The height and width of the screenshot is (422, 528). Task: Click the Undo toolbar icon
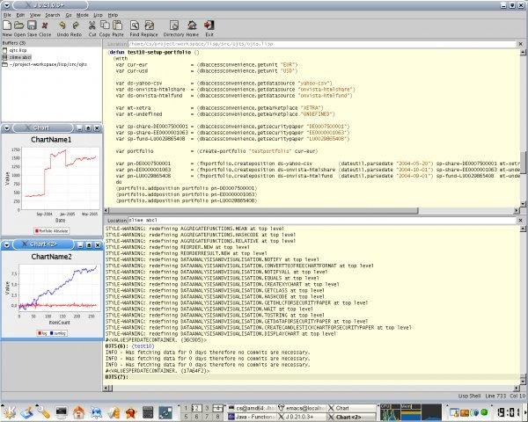click(x=62, y=25)
